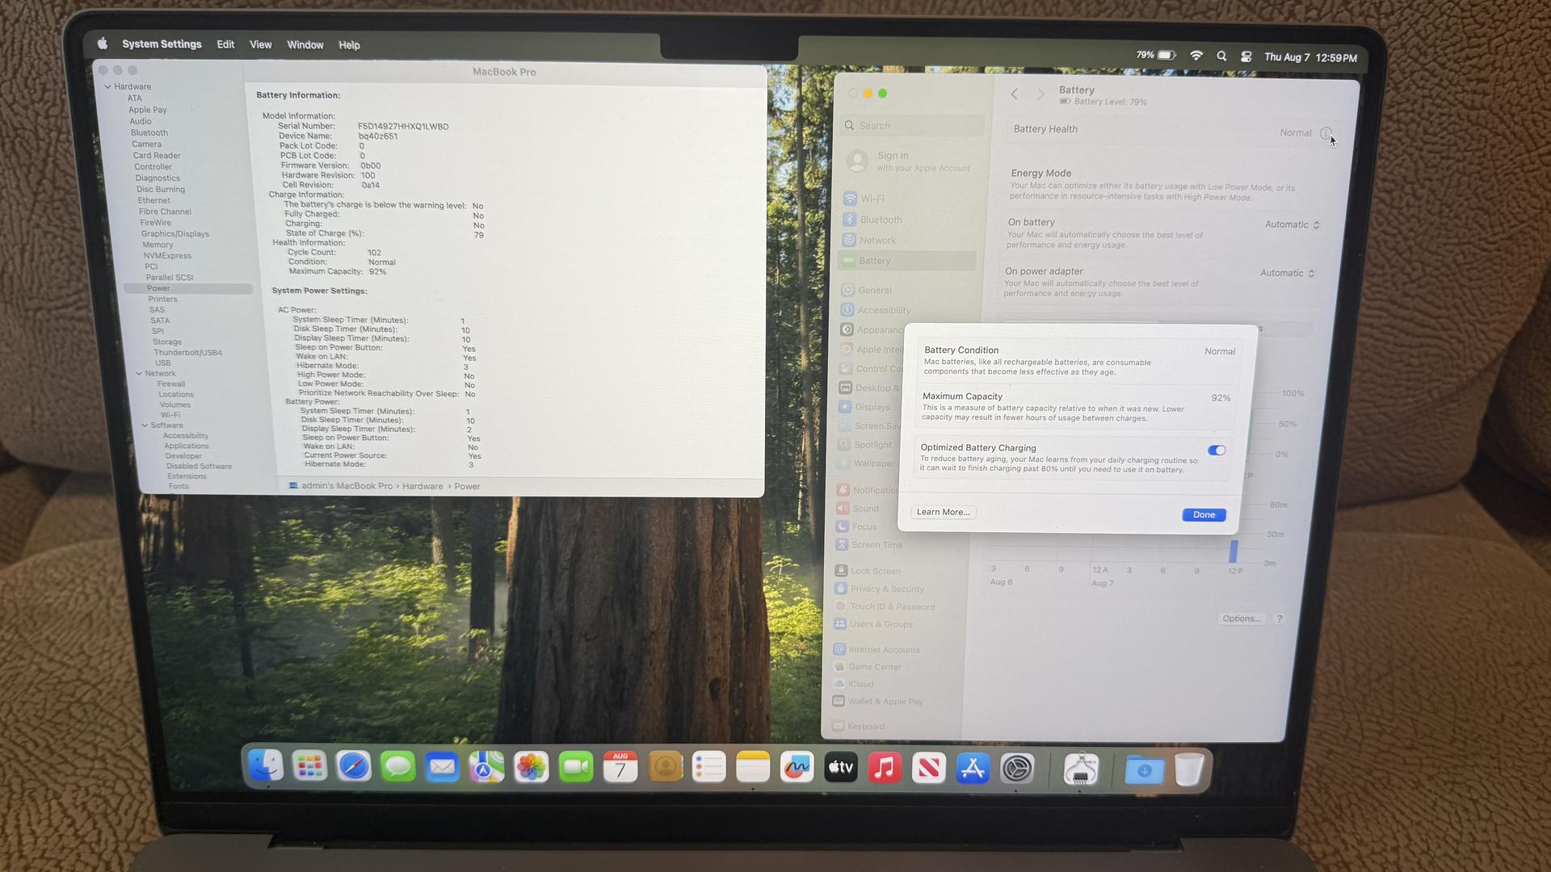Viewport: 1551px width, 872px height.
Task: Open Messages app in the Dock
Action: 397,766
